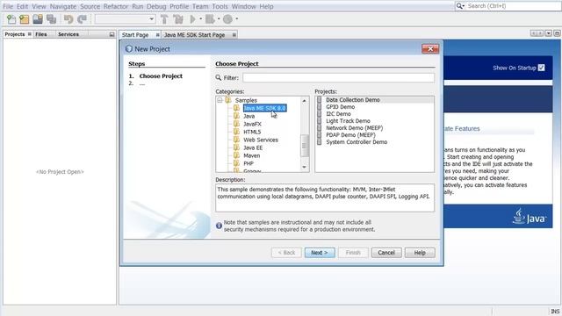Click the New Project toolbar icon
Screen dimensions: 562x316
pos(25,19)
